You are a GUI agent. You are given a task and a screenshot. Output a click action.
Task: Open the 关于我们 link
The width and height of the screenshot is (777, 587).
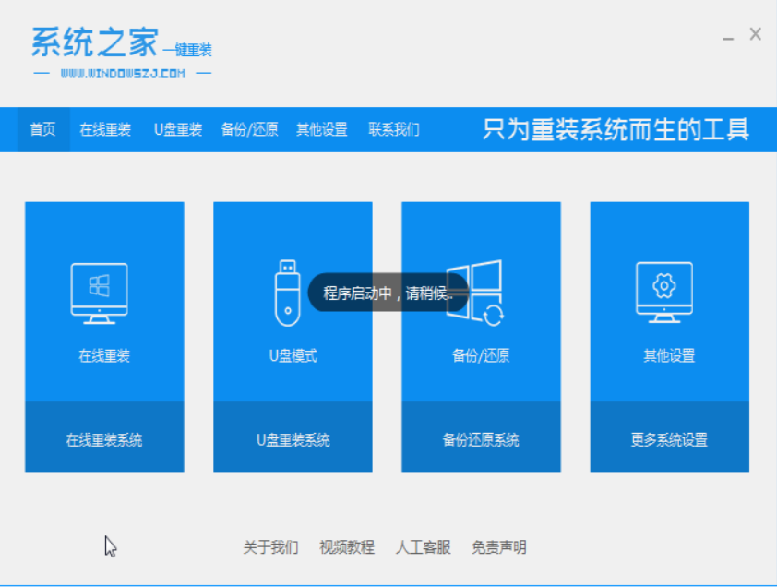270,547
